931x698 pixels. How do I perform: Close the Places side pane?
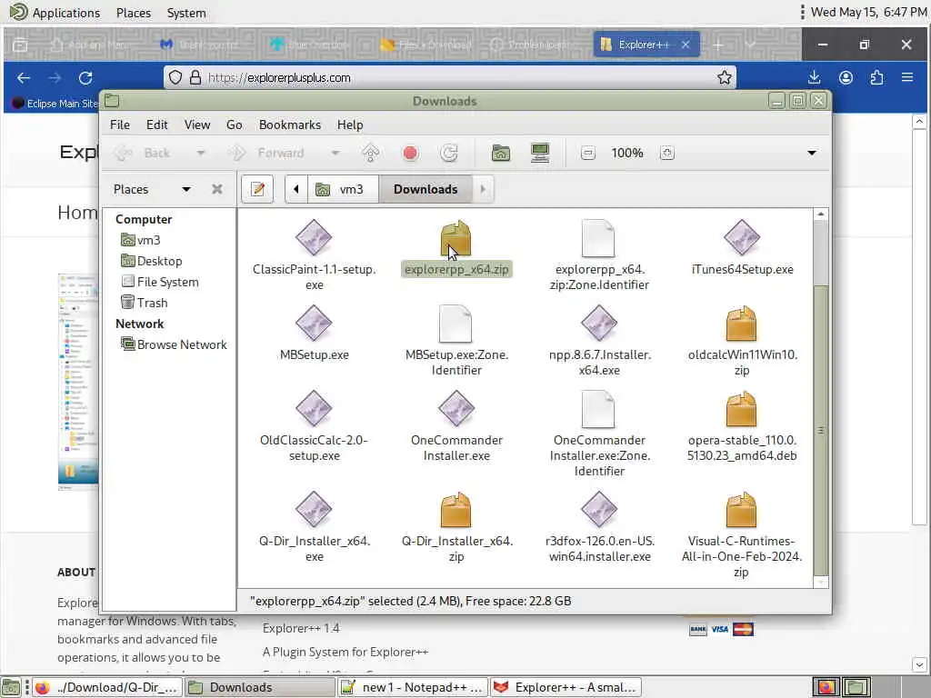216,189
